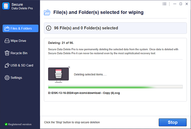191x129 pixels.
Task: Minimize the application window
Action: pyautogui.click(x=175, y=4)
